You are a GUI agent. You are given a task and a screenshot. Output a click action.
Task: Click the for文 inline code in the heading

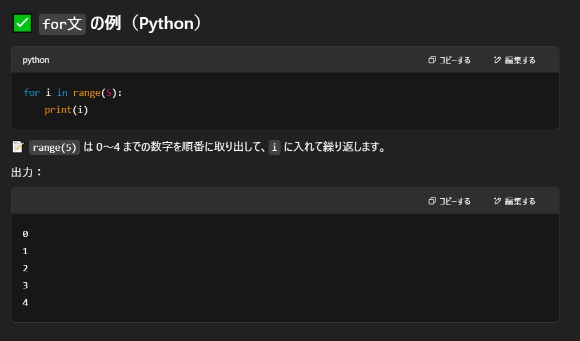click(x=62, y=25)
